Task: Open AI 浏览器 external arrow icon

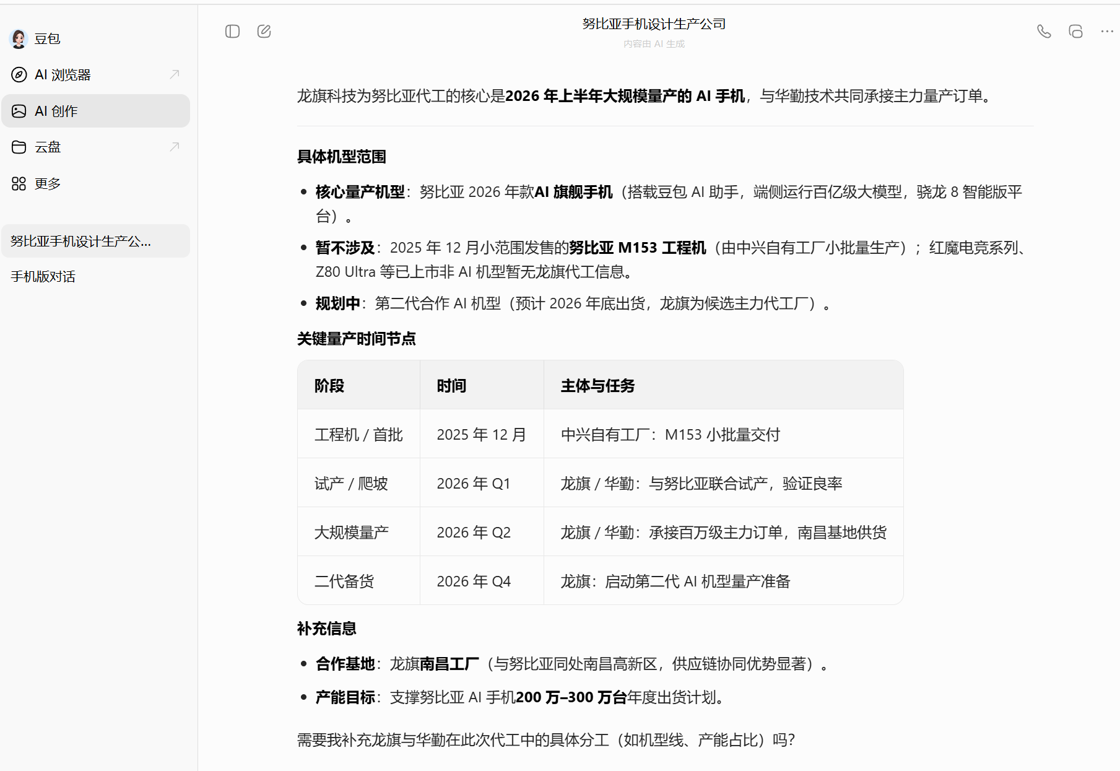Action: tap(175, 74)
